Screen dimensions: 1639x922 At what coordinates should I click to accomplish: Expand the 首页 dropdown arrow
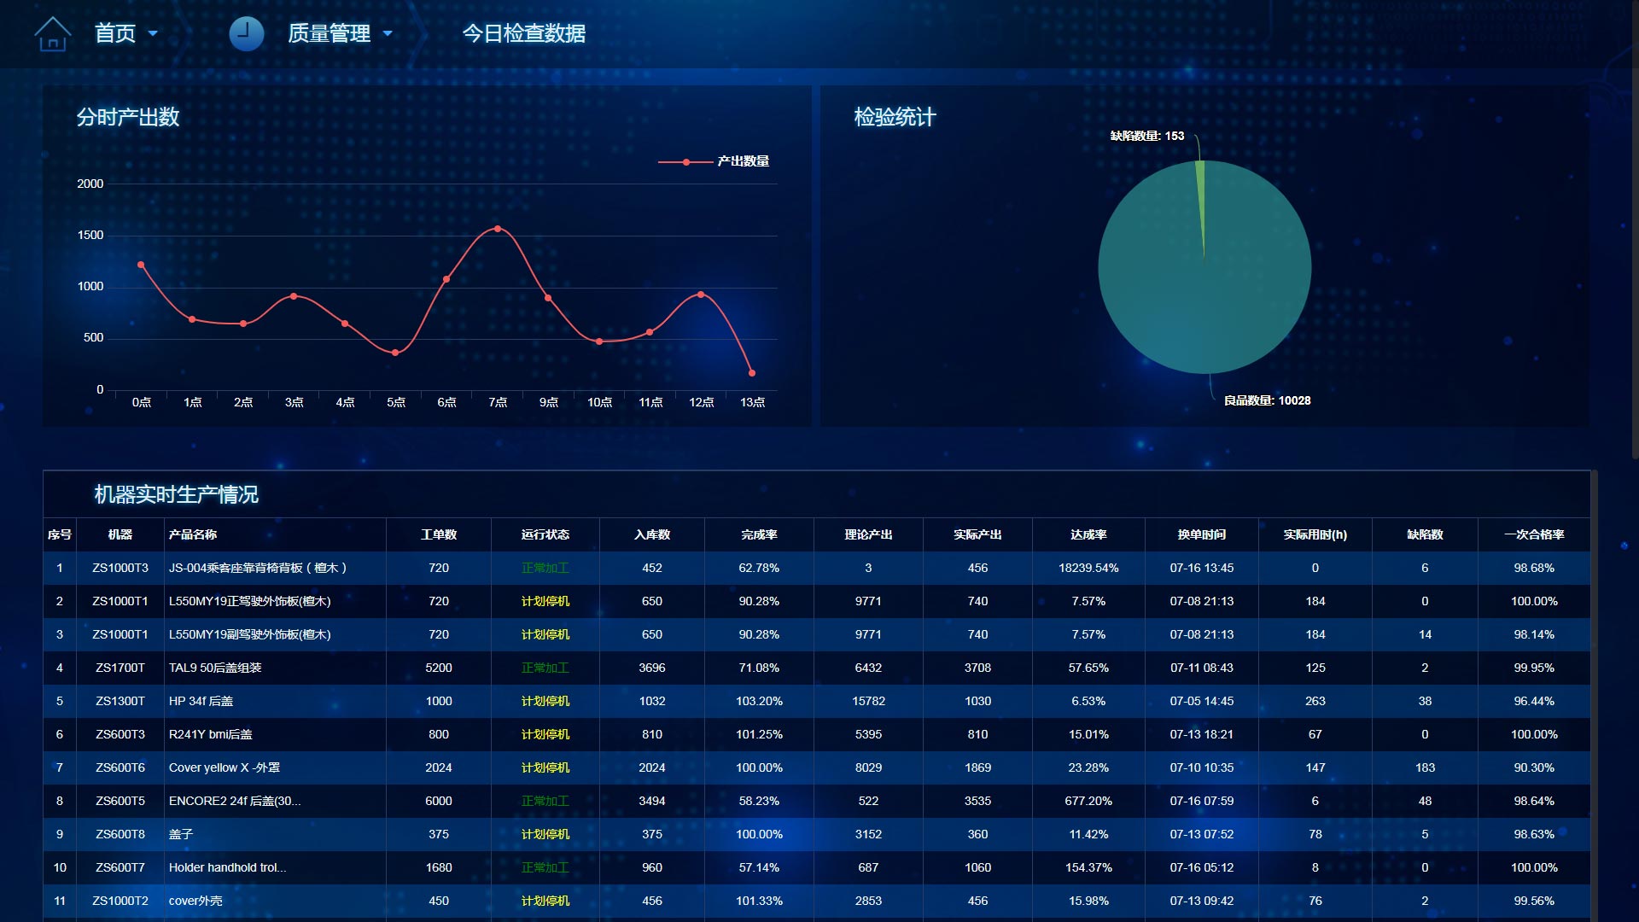(153, 34)
